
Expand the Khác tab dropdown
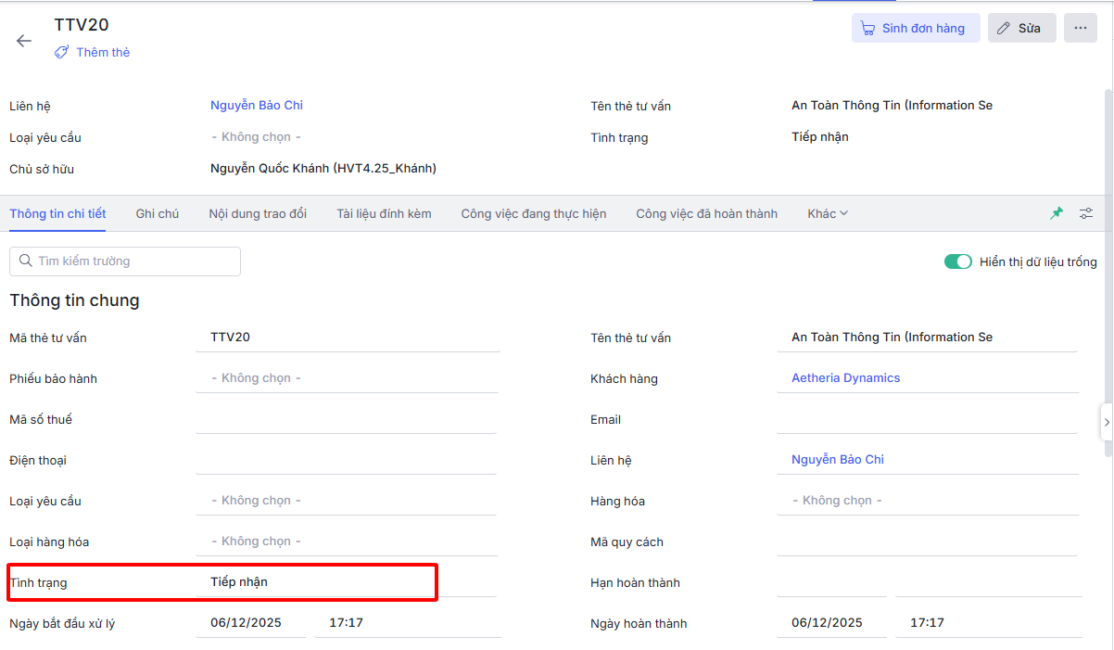click(827, 213)
